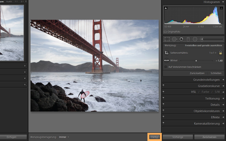The image size is (226, 141).
Task: Click the Winkel value -1,40 field
Action: click(x=219, y=61)
